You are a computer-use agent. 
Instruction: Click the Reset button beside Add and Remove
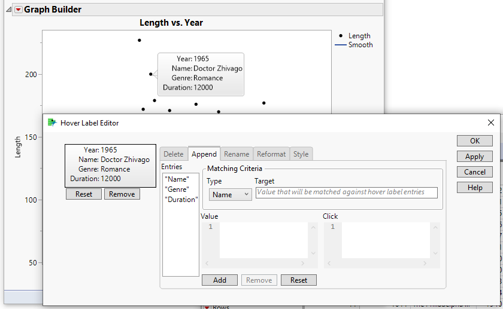[299, 280]
